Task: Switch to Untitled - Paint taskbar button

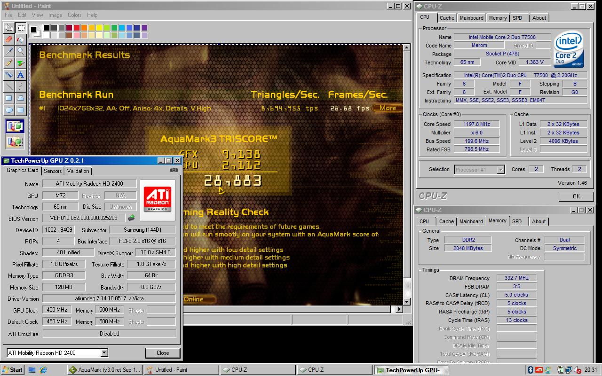Action: point(181,370)
